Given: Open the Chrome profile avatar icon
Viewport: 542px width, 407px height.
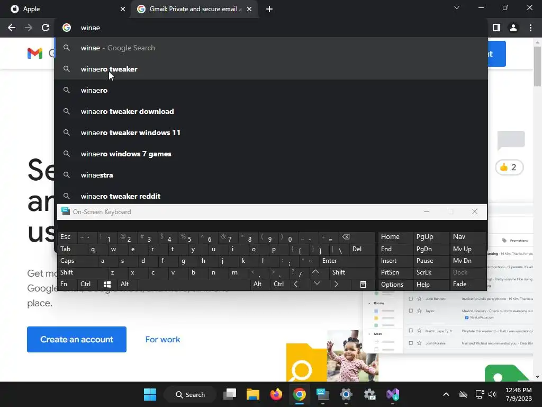Looking at the screenshot, I should point(513,28).
